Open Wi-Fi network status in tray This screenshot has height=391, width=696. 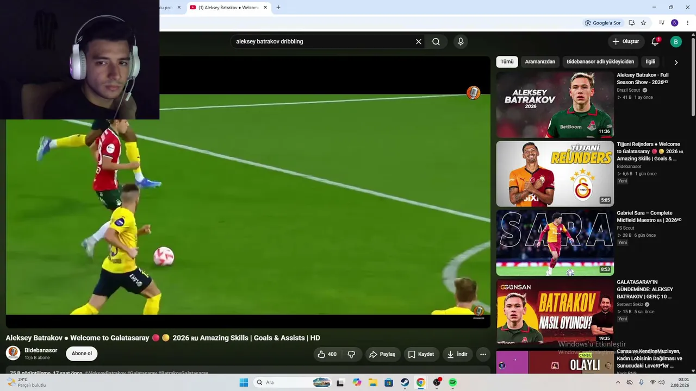[652, 382]
